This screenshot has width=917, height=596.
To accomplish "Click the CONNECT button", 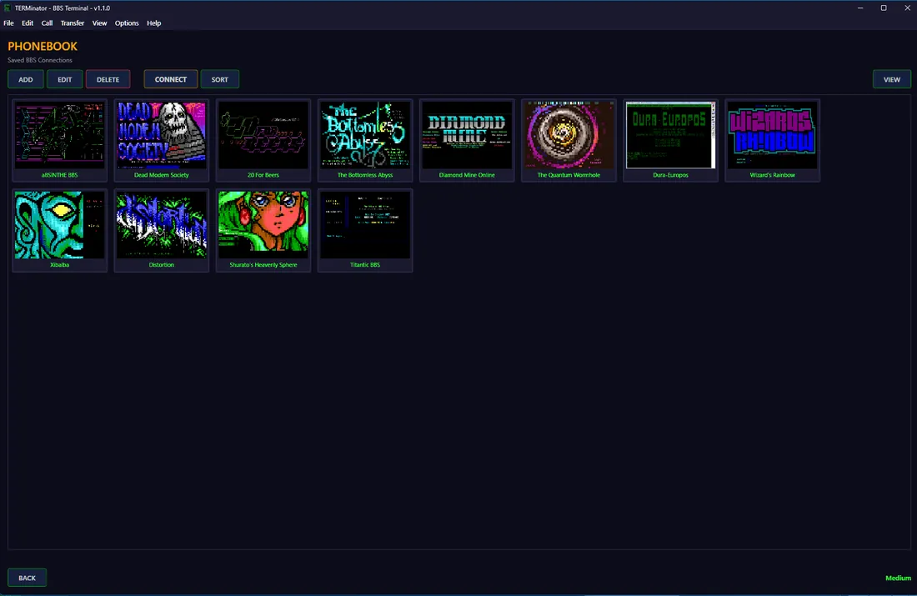I will coord(171,79).
